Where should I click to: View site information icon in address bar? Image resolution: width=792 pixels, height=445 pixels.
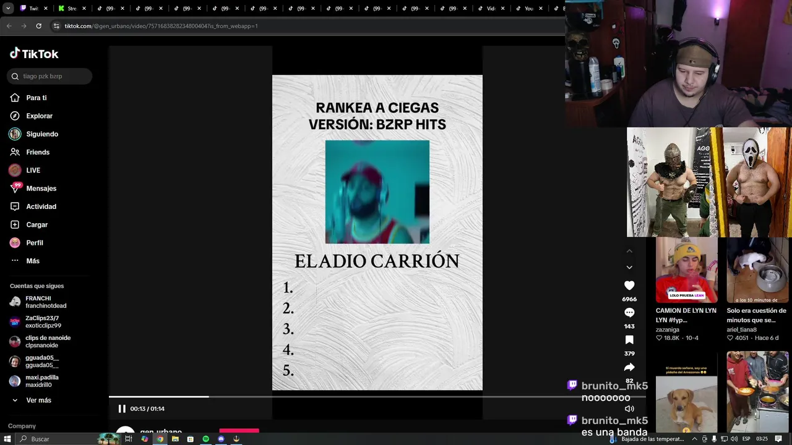click(56, 26)
